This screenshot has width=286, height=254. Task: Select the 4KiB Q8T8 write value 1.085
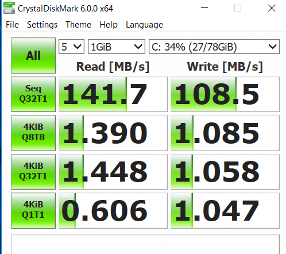coord(225,133)
